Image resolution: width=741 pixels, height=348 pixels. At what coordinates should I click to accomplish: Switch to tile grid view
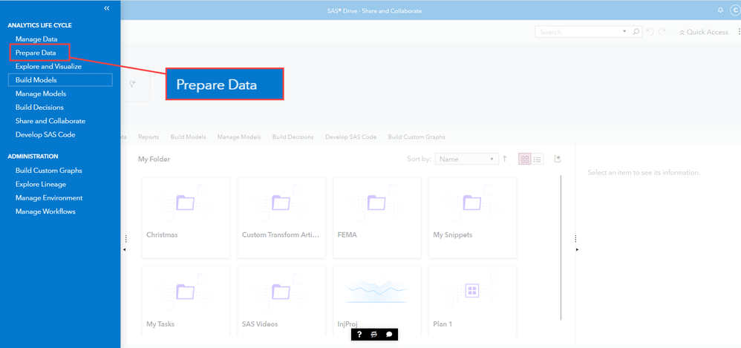click(x=525, y=159)
